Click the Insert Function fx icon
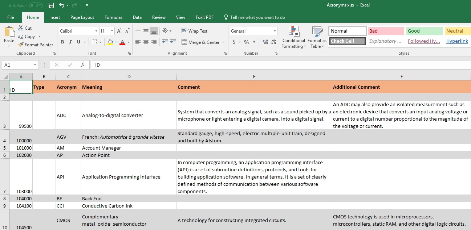471x230 pixels. 83,65
